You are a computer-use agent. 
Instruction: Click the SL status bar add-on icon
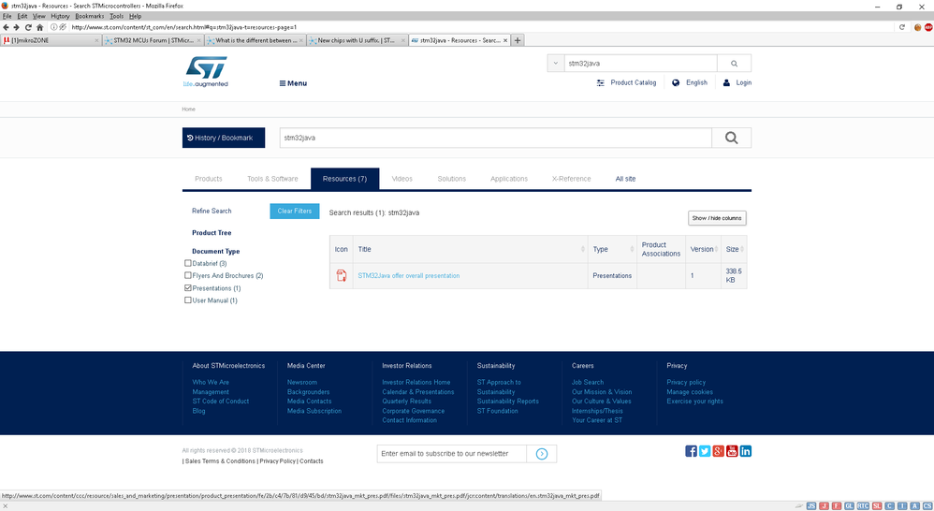pyautogui.click(x=877, y=506)
